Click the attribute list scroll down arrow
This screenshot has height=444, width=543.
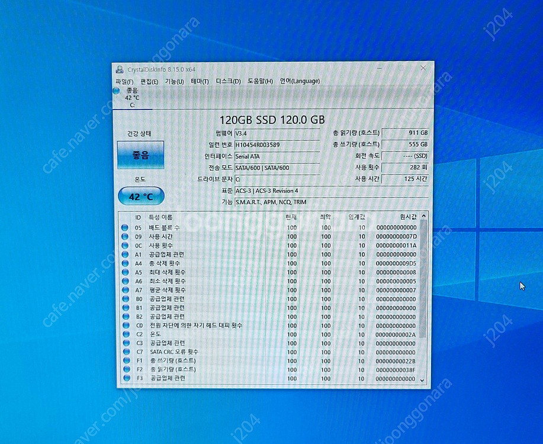coord(422,380)
